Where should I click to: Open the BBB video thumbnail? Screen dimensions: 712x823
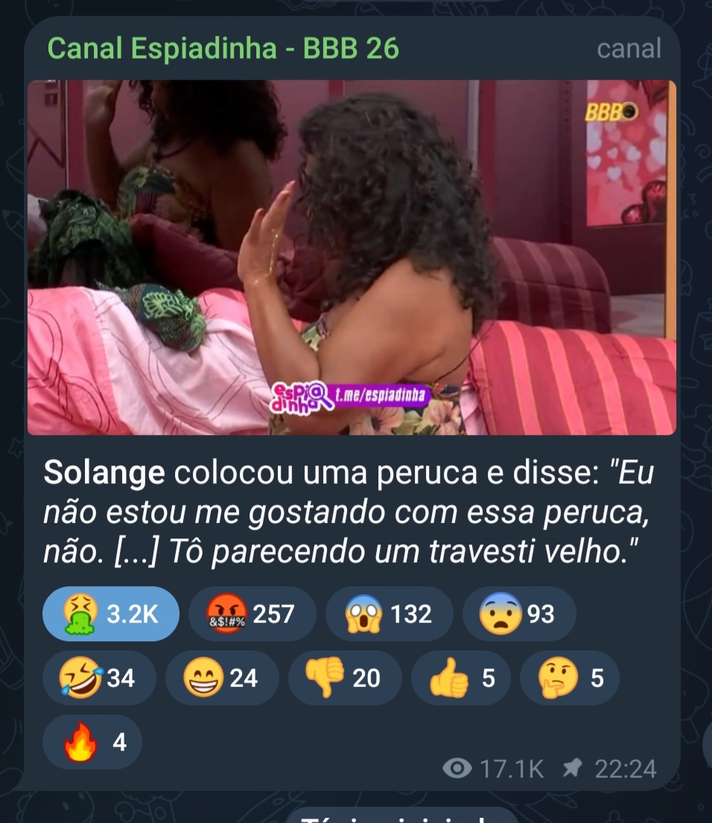coord(352,257)
